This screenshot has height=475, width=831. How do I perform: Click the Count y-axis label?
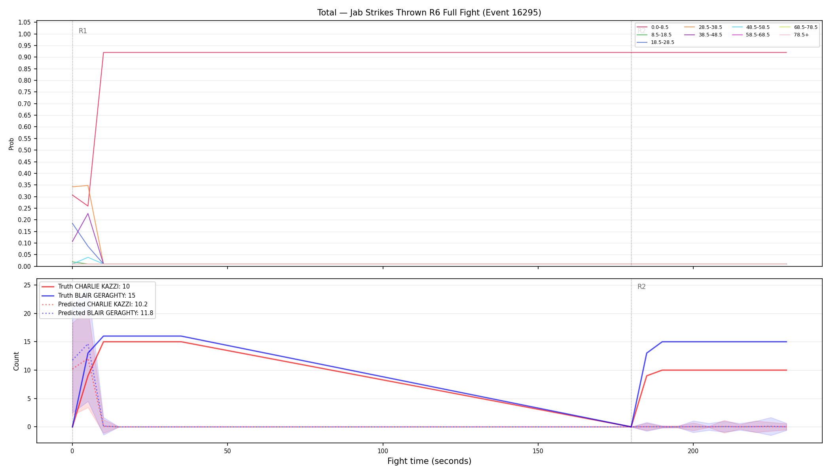[16, 361]
